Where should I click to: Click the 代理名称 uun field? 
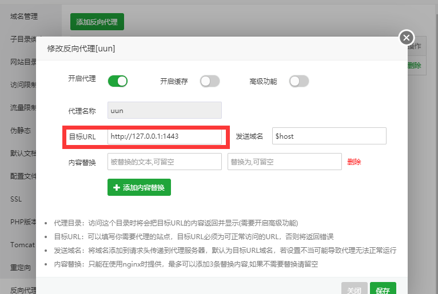[x=164, y=110]
